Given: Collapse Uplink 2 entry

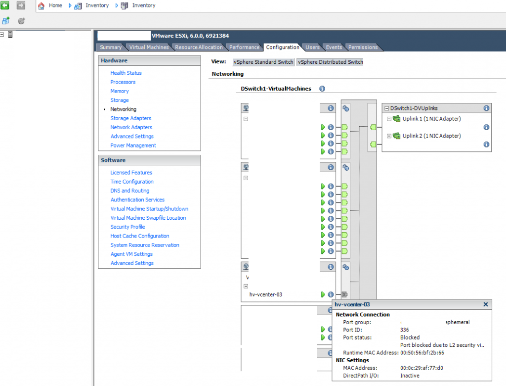Looking at the screenshot, I should point(389,136).
